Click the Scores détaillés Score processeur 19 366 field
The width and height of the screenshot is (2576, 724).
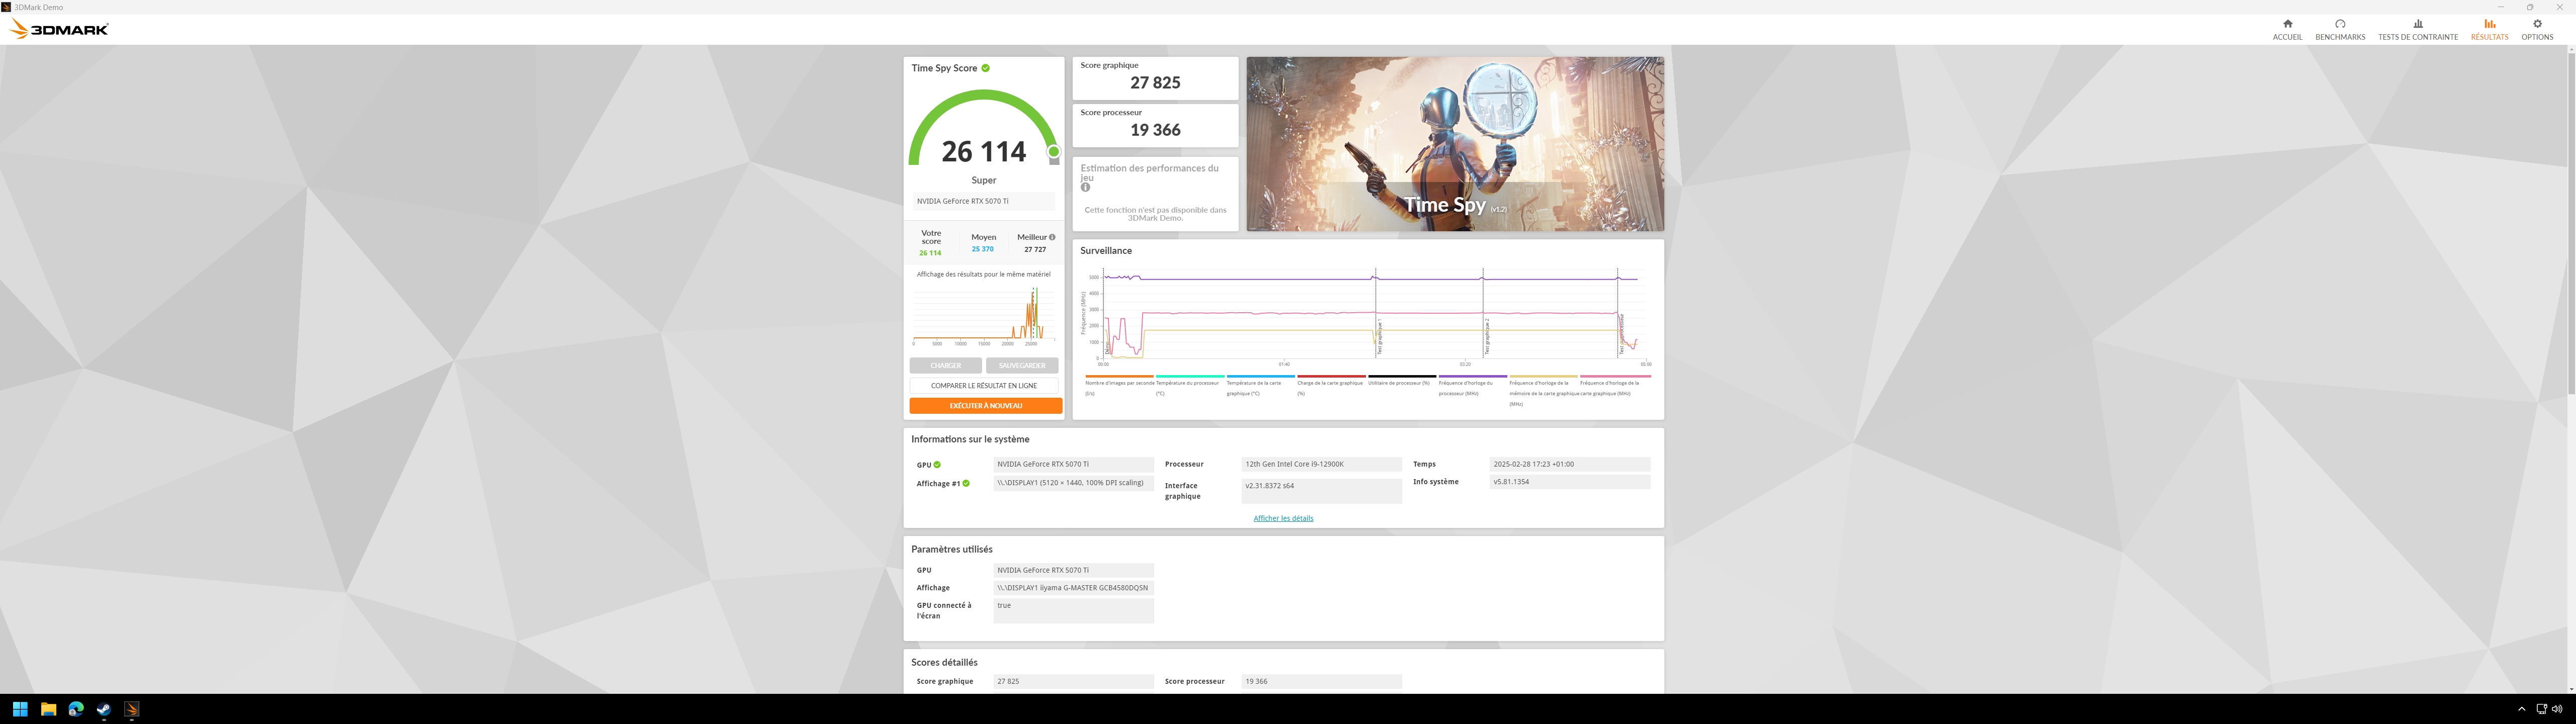tap(1321, 681)
